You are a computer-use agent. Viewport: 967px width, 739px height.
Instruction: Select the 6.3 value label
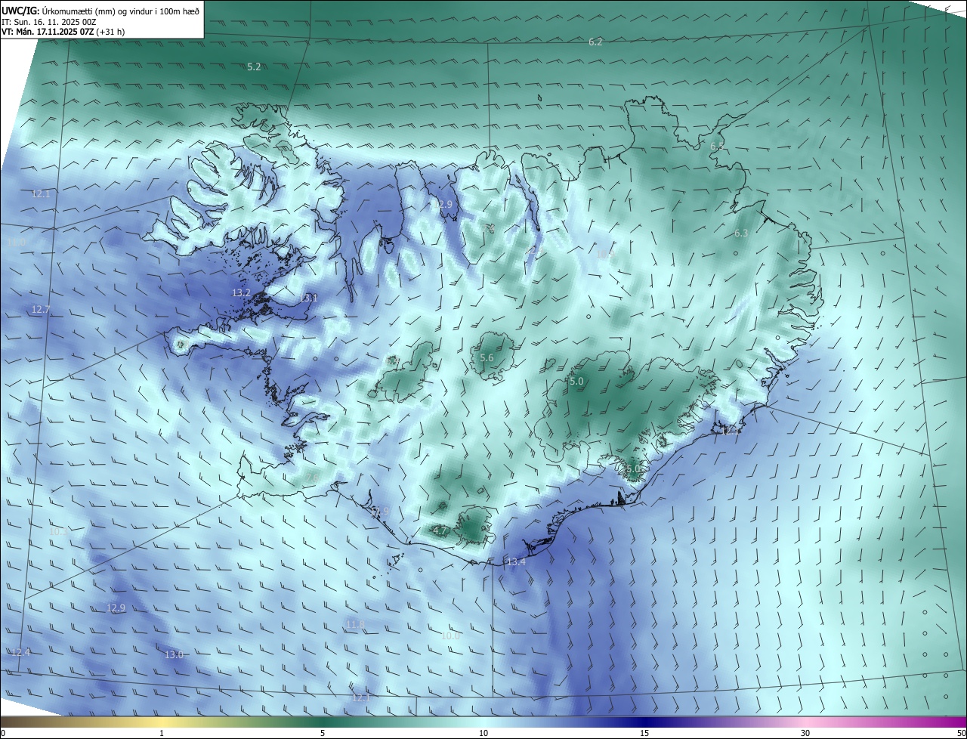tap(741, 233)
